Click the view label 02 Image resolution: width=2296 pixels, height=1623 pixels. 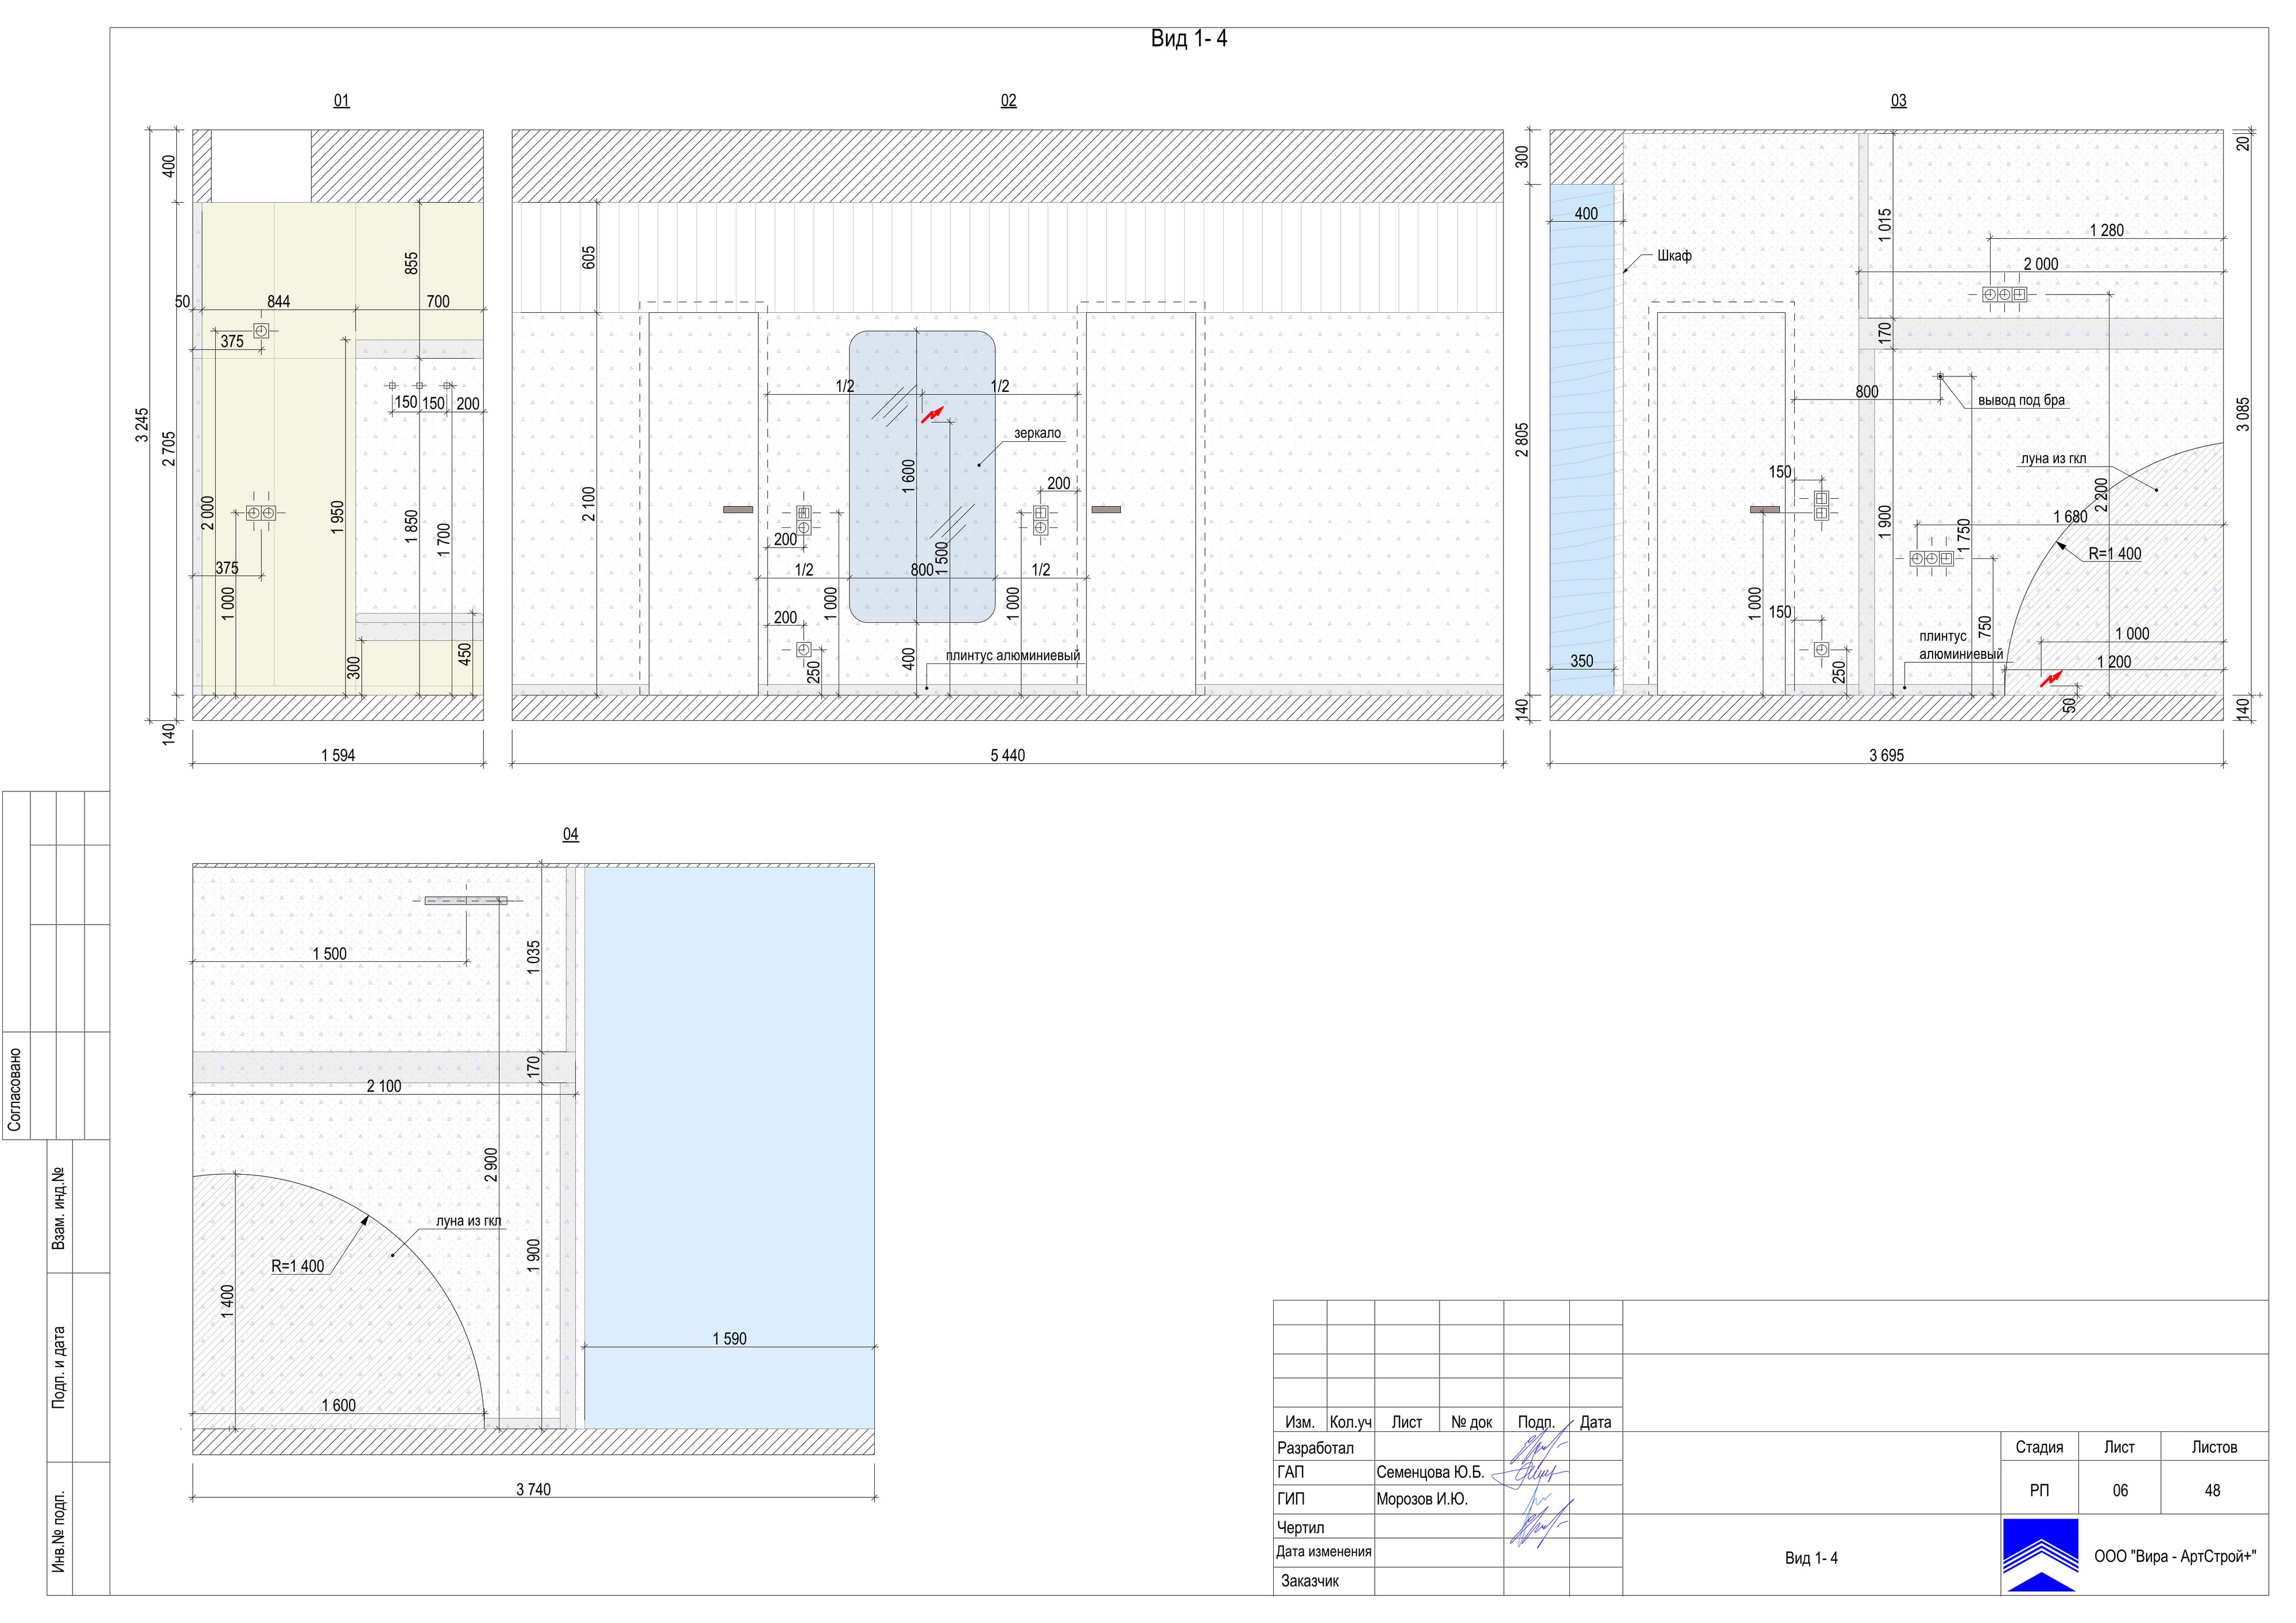[x=1008, y=101]
